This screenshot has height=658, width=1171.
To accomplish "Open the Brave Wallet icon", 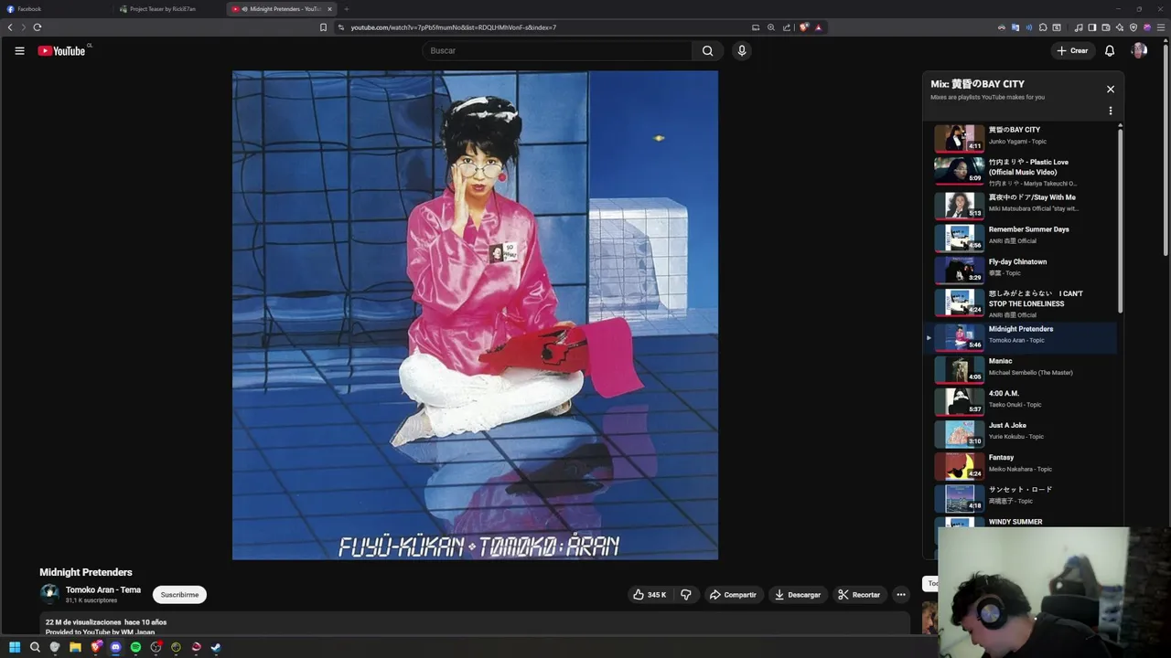I will click(1105, 27).
